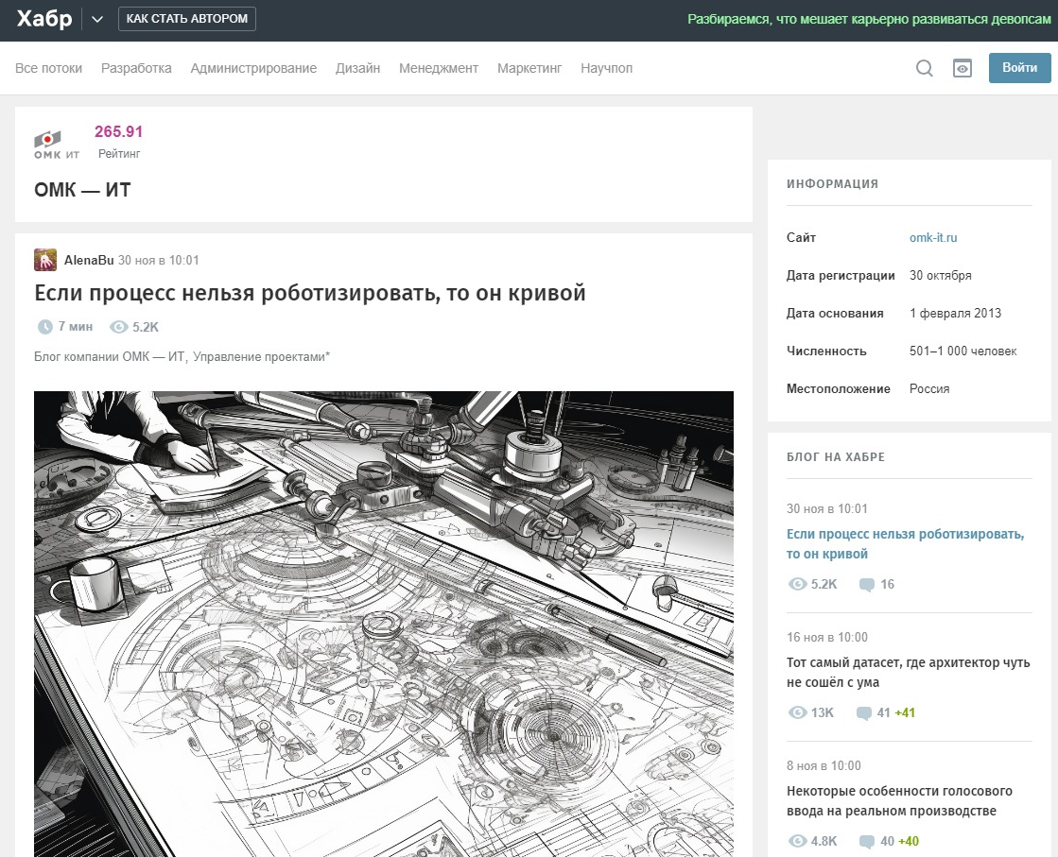Click the КАК СТАТЬ АВТОРОМ button

click(187, 19)
